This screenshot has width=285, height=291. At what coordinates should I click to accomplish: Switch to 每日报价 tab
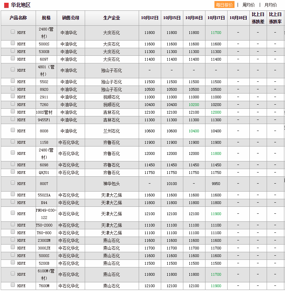pyautogui.click(x=224, y=5)
